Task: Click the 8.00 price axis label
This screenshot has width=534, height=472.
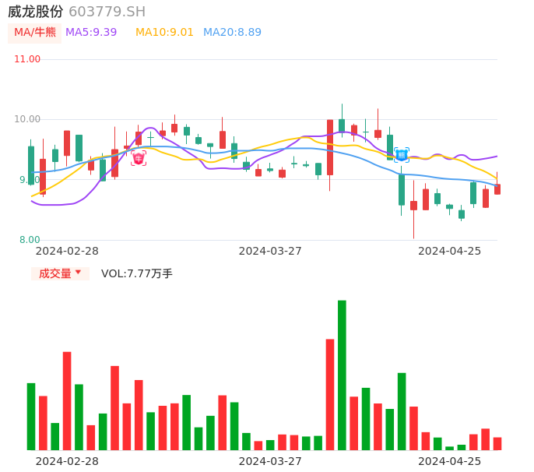Action: (30, 240)
